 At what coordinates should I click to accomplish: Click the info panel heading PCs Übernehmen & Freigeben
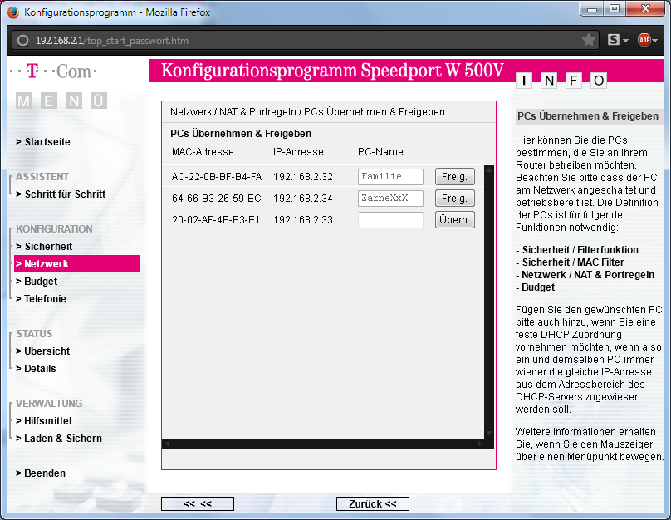588,116
